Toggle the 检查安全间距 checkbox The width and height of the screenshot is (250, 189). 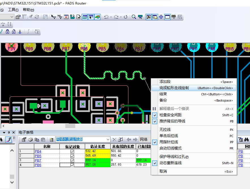pos(154,115)
